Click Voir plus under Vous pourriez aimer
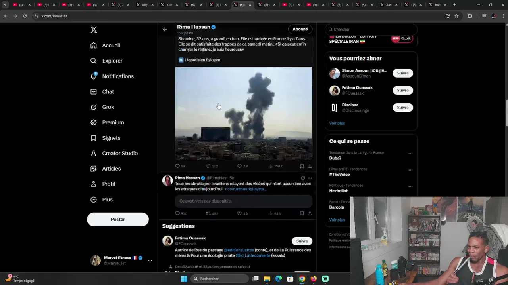Screen dimensions: 508x285 (x=337, y=123)
